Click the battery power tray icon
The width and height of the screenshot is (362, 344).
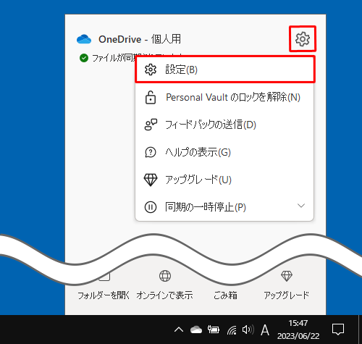[214, 330]
